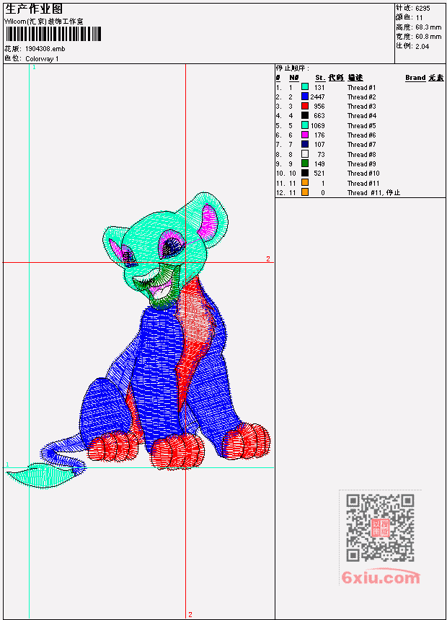Click the text 'Thread #10'
447x620 pixels.
pyautogui.click(x=363, y=174)
